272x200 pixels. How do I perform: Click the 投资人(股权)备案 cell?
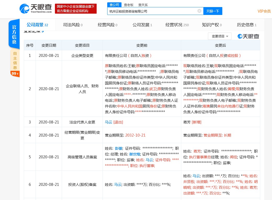pyautogui.click(x=82, y=185)
